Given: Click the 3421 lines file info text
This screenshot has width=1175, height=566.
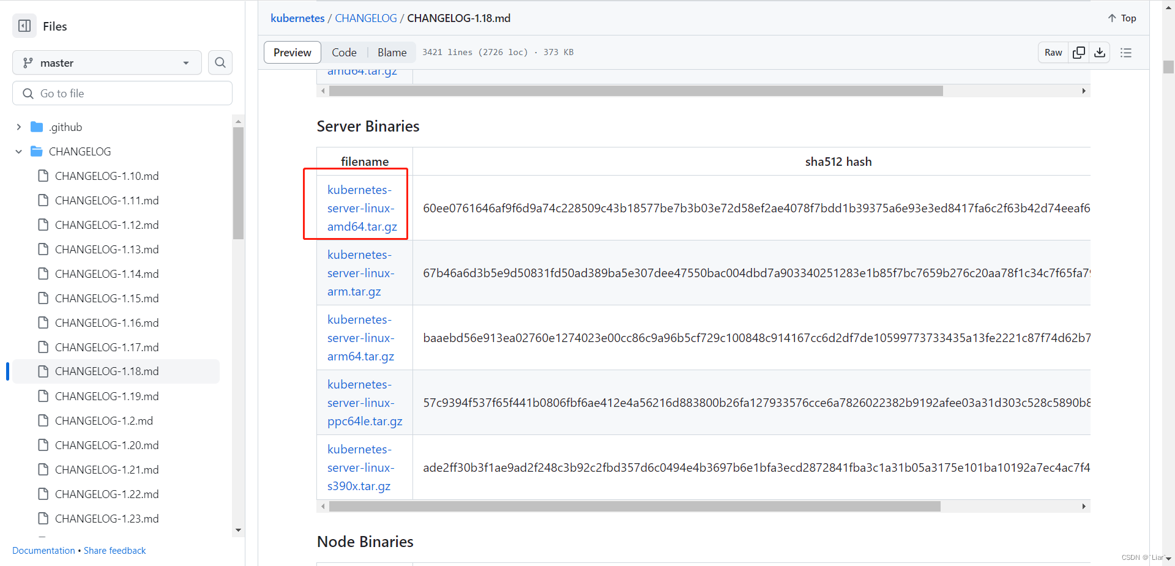Looking at the screenshot, I should coord(498,53).
